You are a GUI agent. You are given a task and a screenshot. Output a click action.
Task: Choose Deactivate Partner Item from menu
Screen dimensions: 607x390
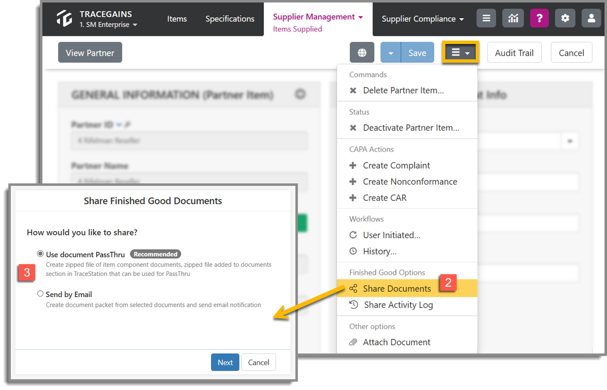(407, 128)
